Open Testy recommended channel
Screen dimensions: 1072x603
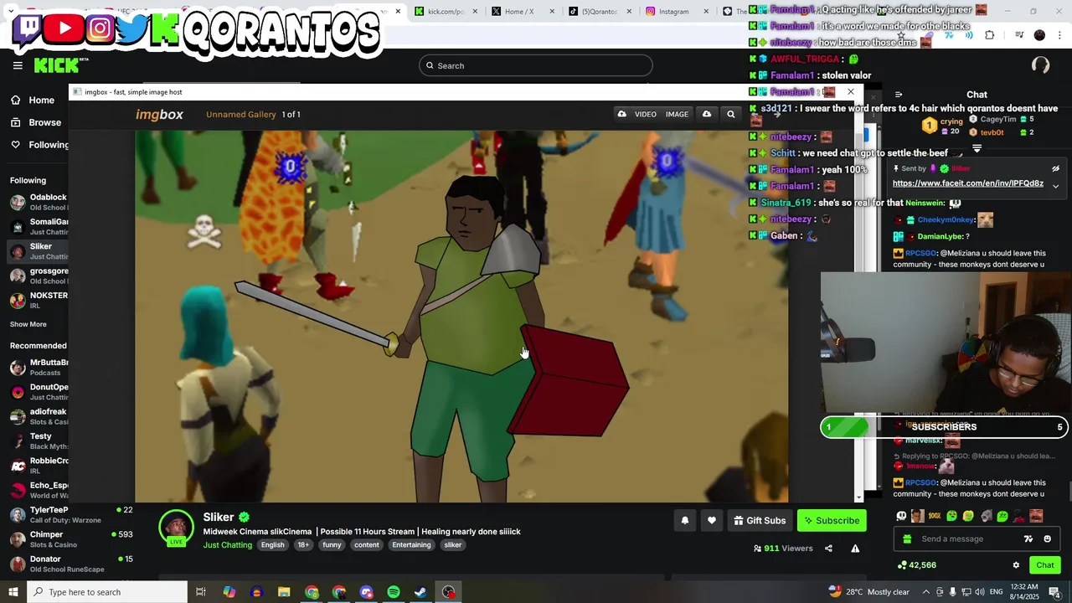[39, 441]
